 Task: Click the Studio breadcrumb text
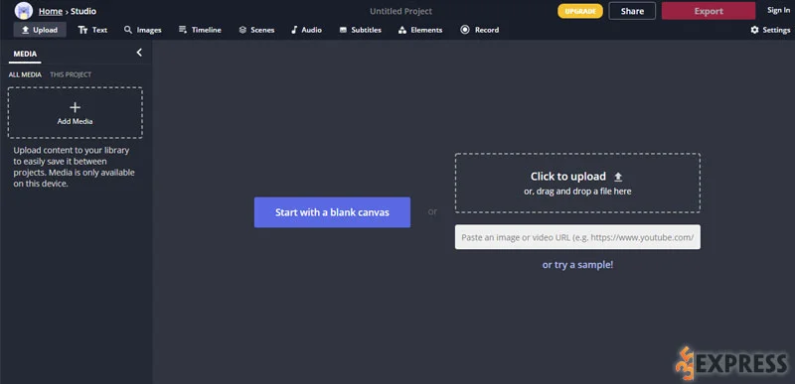pyautogui.click(x=83, y=11)
